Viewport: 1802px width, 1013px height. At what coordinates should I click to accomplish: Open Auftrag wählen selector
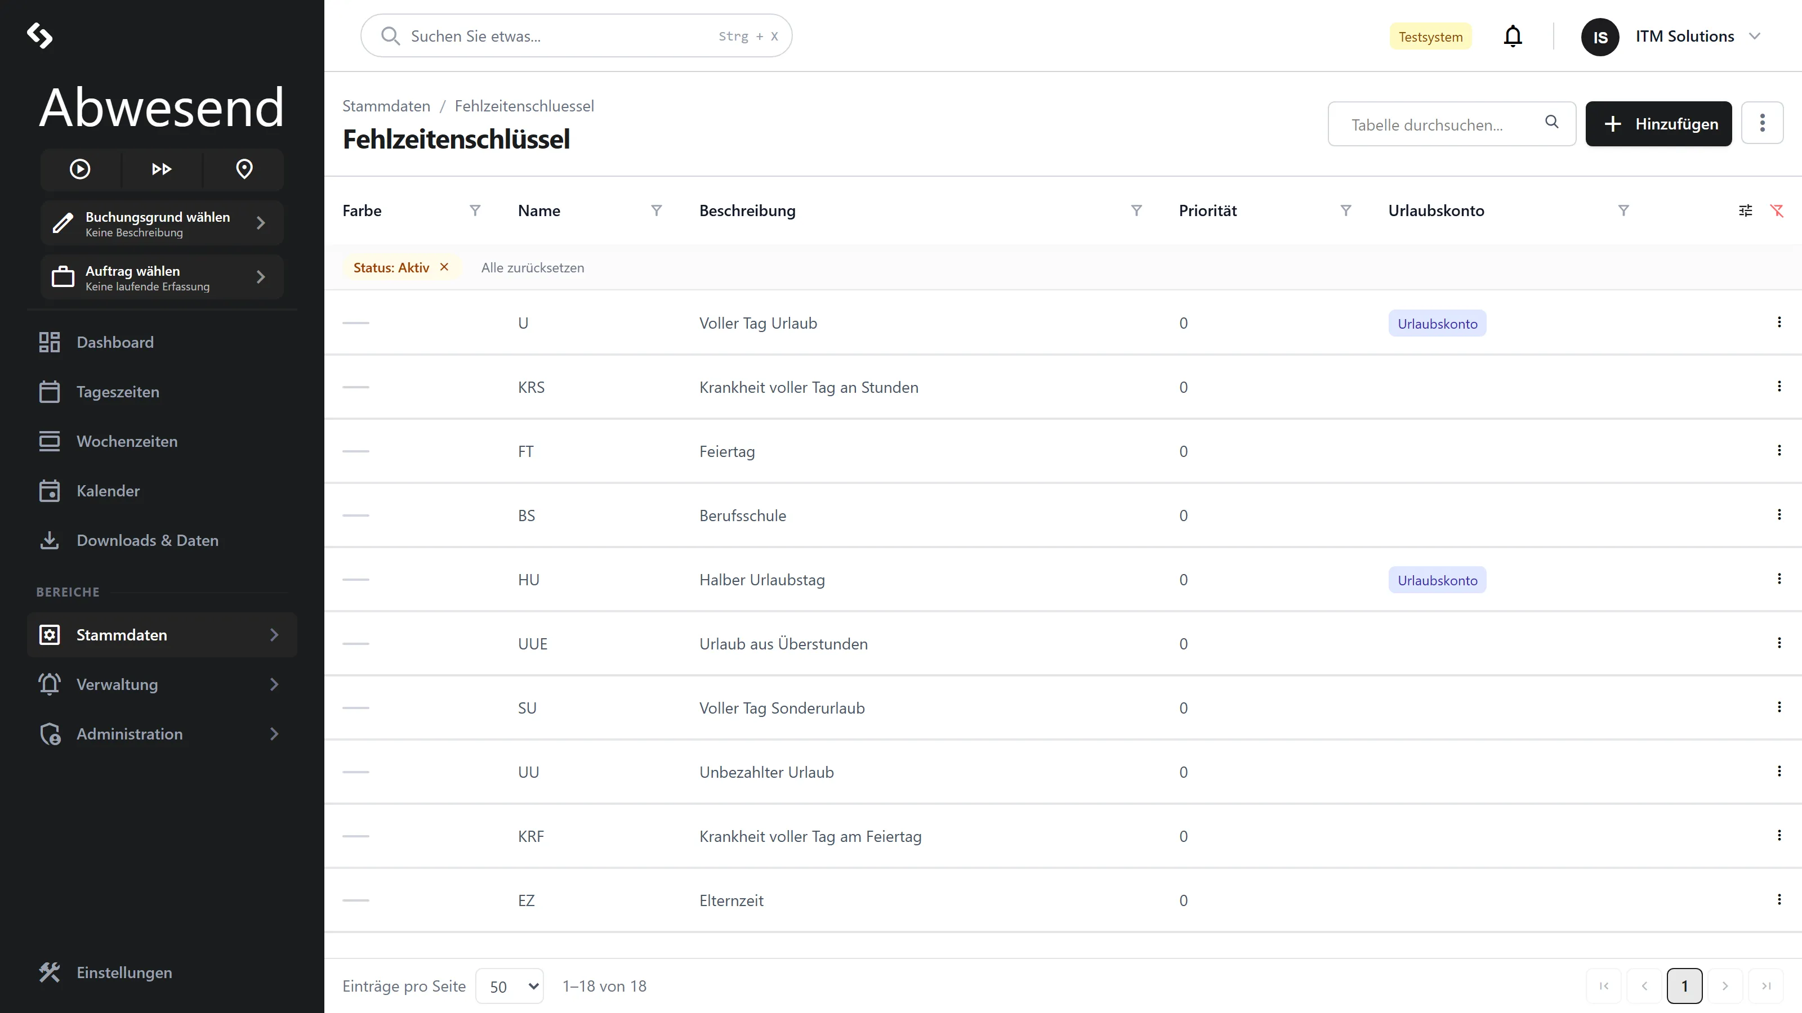pyautogui.click(x=162, y=277)
